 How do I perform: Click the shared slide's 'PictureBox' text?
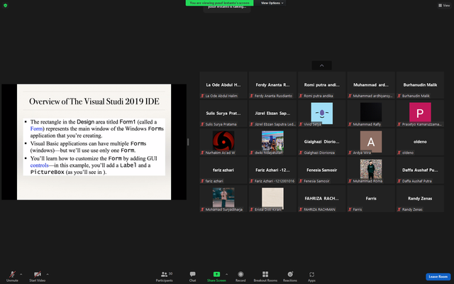coord(48,172)
